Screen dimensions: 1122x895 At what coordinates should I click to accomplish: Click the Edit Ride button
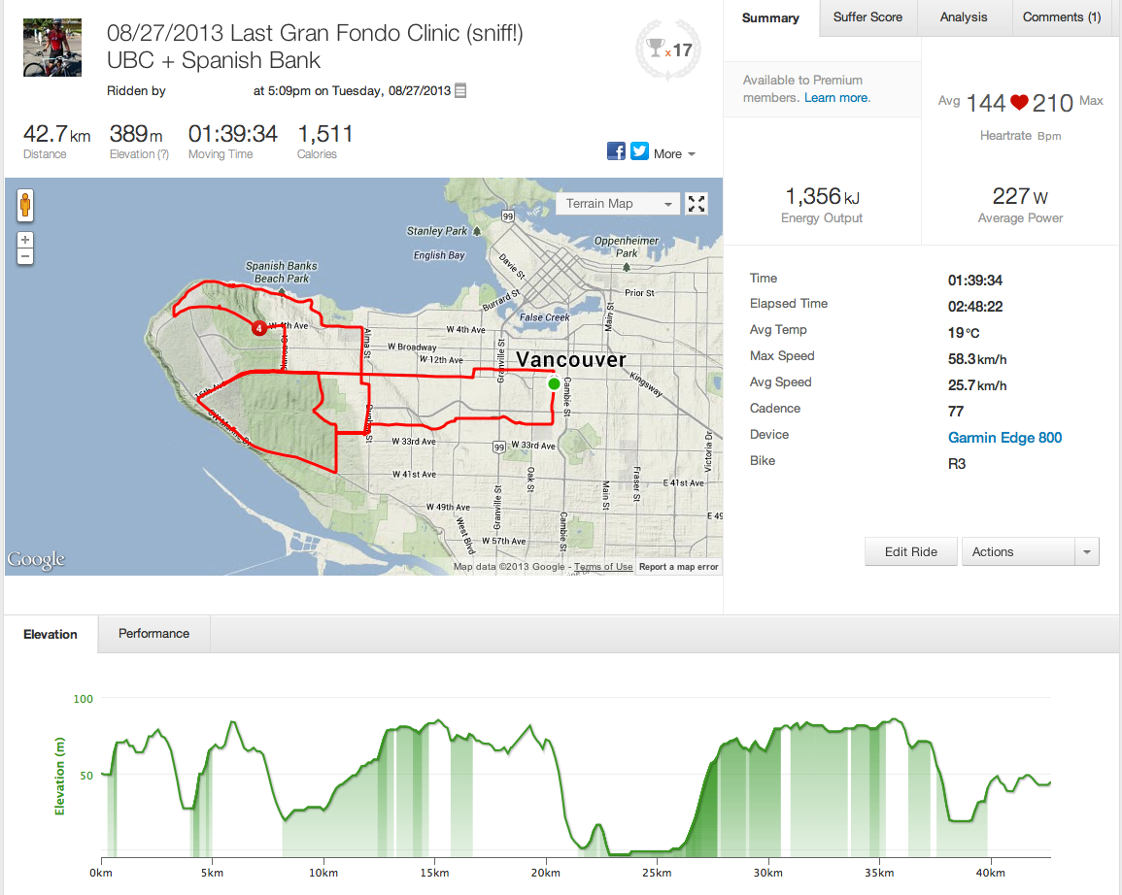(910, 551)
